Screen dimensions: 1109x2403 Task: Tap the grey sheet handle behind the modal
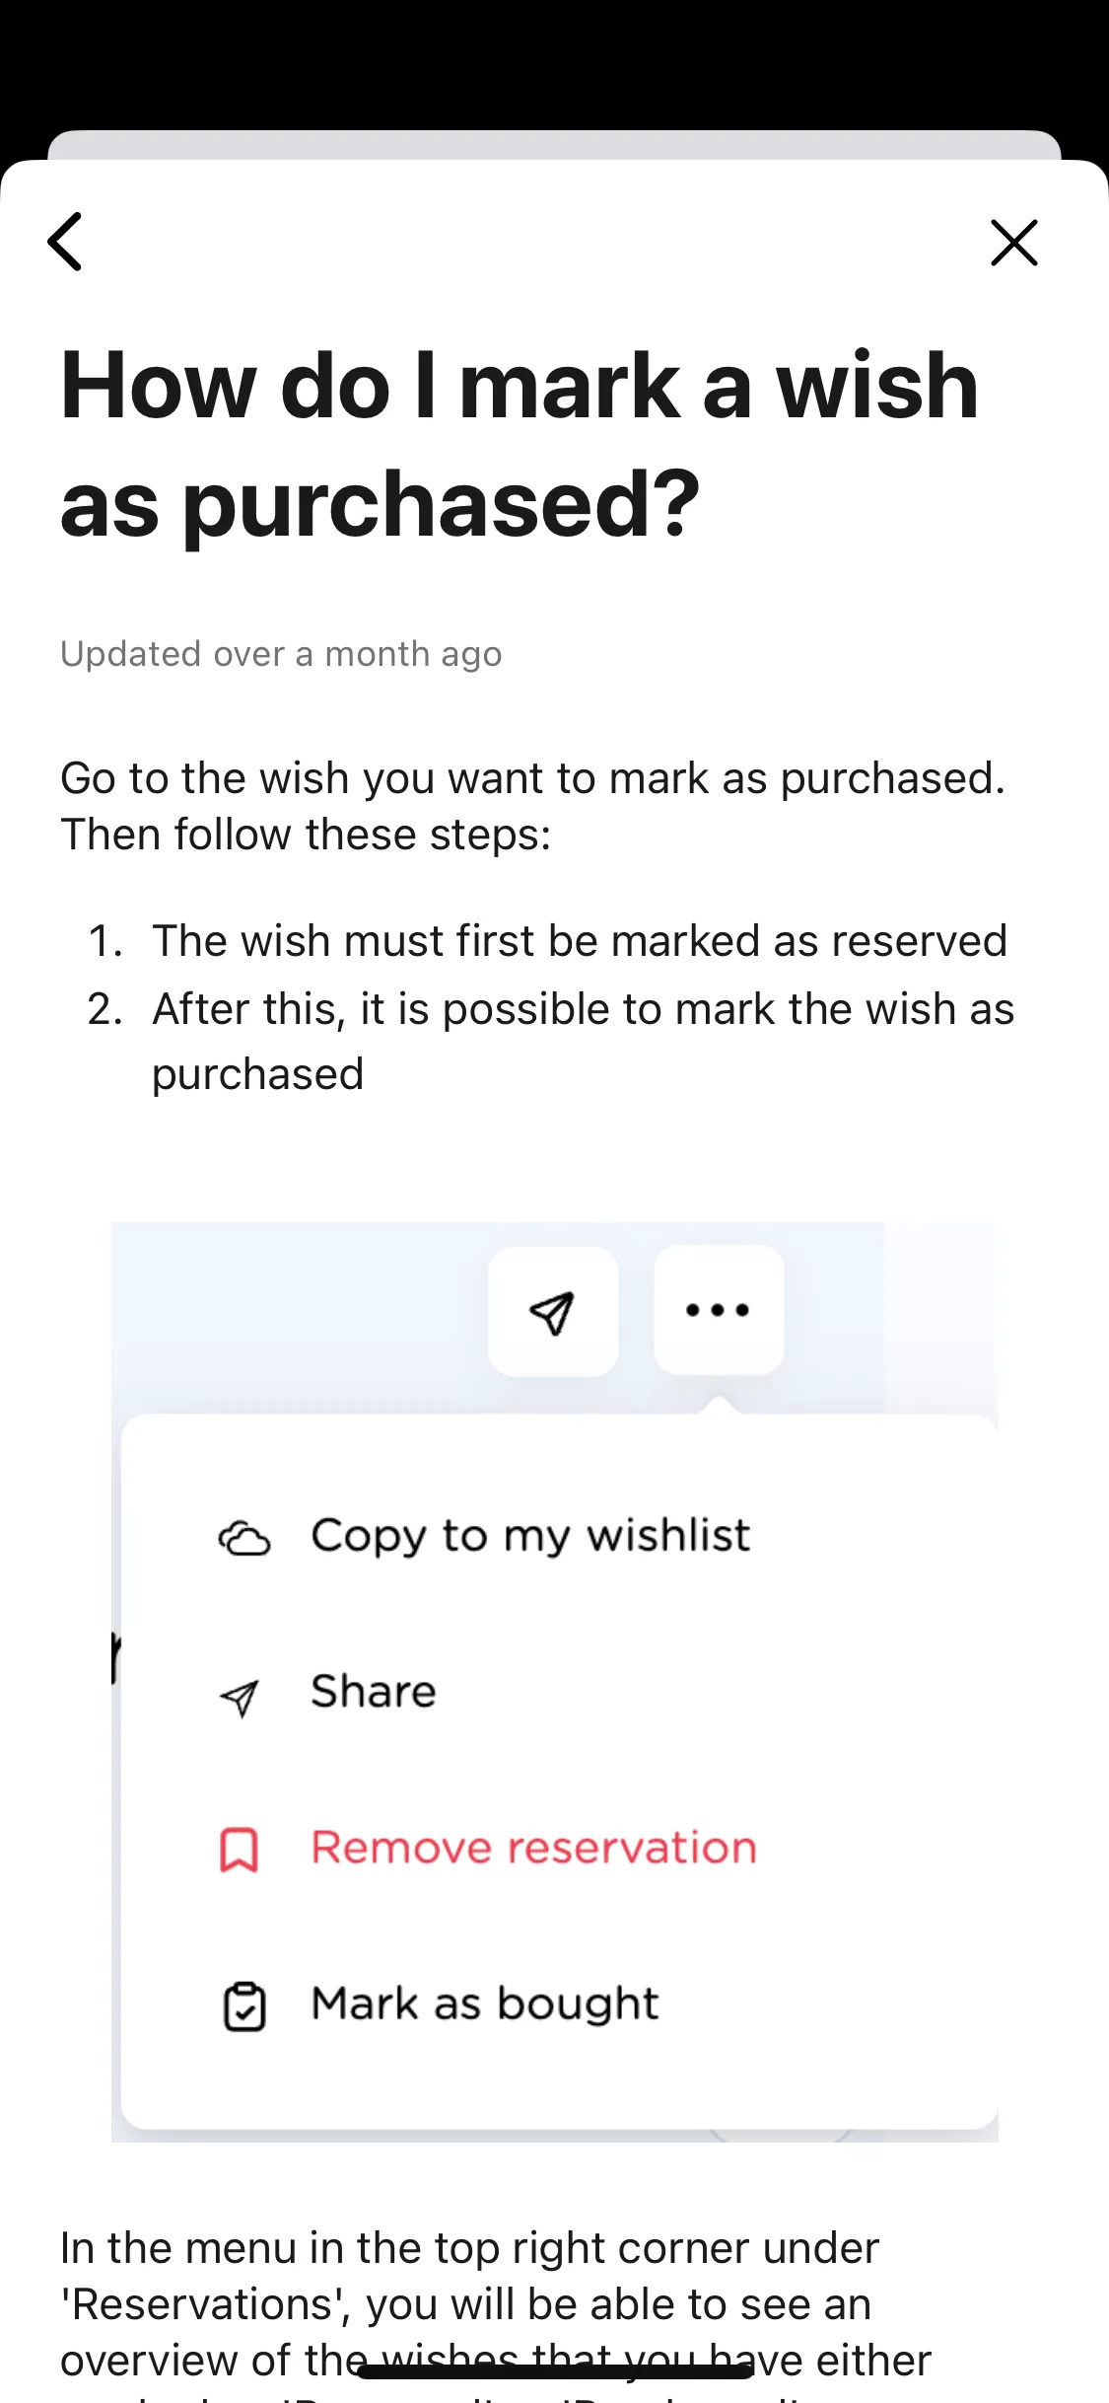(x=554, y=145)
